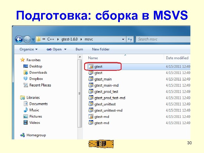This screenshot has height=153, width=204.
Task: Open Desktop in Favorites
Action: [x=36, y=66]
